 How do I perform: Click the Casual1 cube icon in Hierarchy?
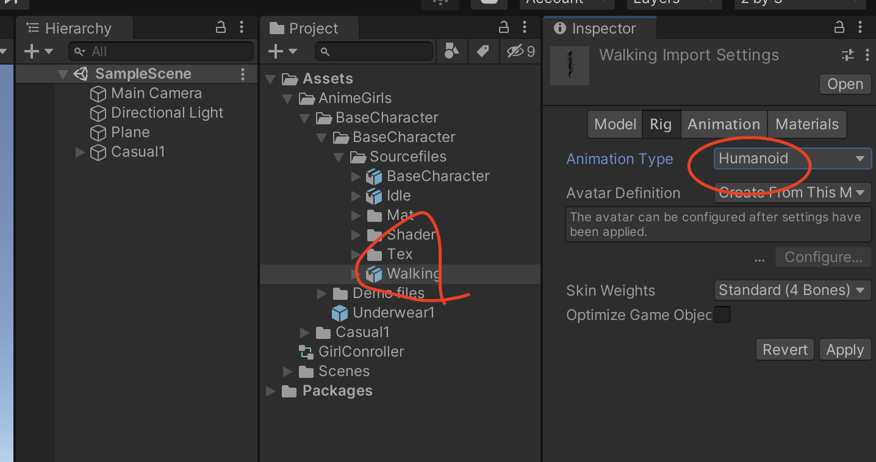(98, 152)
